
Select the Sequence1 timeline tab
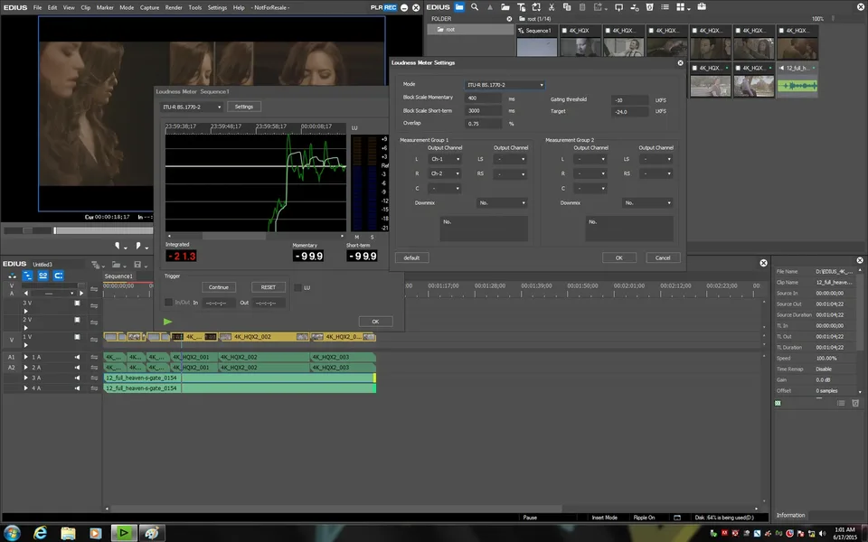click(118, 276)
